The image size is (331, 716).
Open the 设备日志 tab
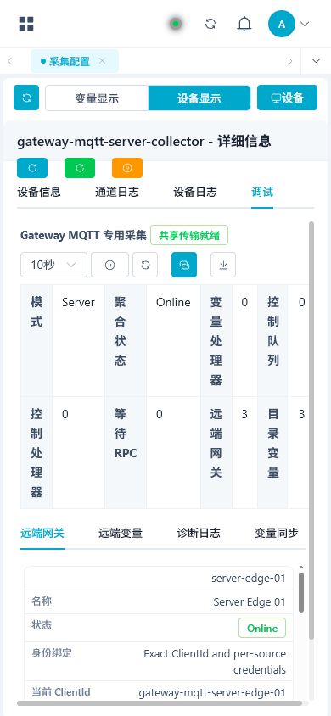tap(195, 193)
